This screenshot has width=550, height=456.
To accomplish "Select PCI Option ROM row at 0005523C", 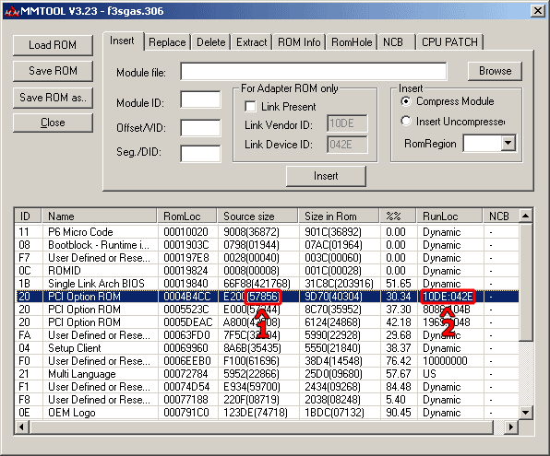I will (268, 310).
